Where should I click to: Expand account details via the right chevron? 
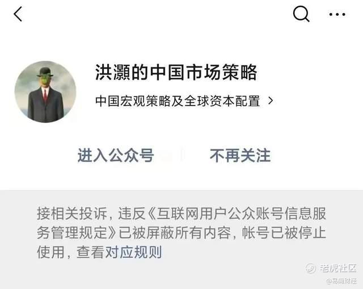[270, 101]
